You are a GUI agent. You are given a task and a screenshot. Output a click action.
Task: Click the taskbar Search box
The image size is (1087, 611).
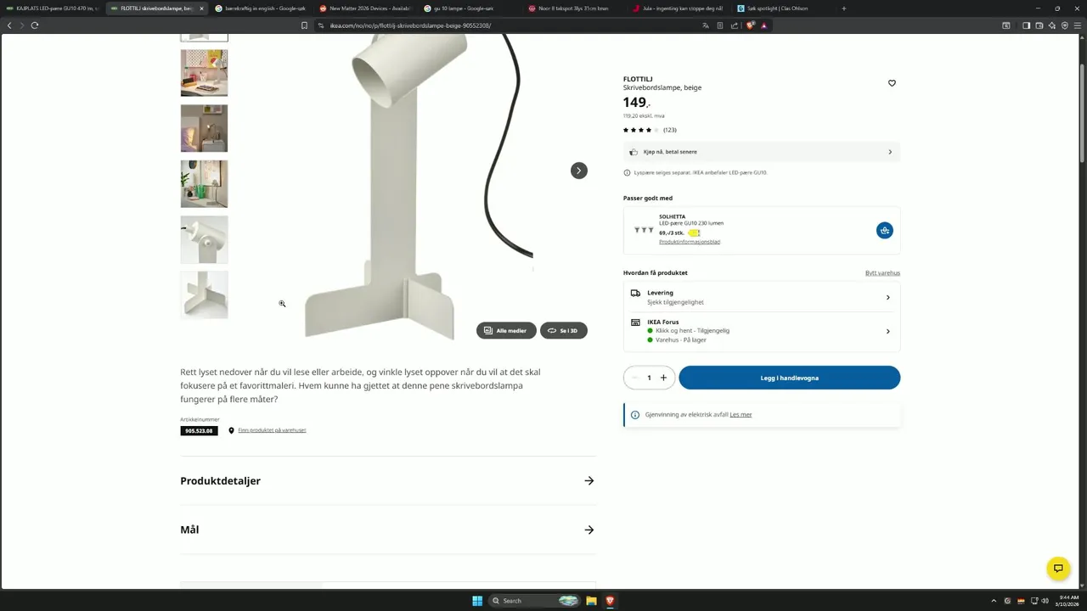coord(534,601)
